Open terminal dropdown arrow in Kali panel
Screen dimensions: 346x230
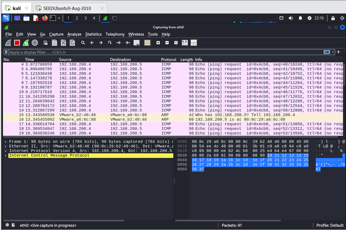click(59, 18)
